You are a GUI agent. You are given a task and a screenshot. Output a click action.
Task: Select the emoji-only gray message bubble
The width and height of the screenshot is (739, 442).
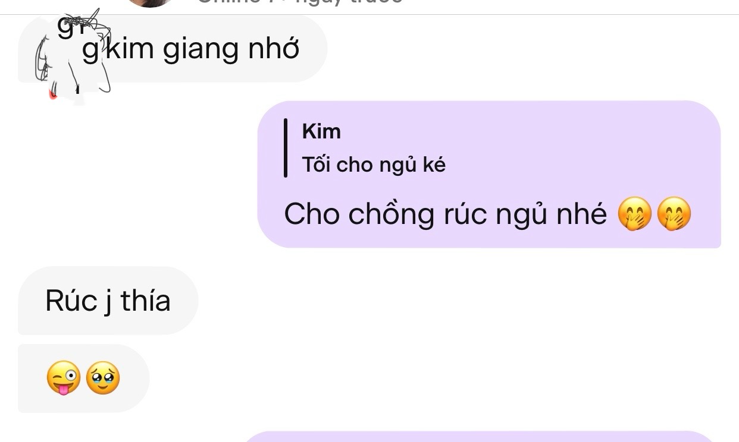[x=83, y=378]
